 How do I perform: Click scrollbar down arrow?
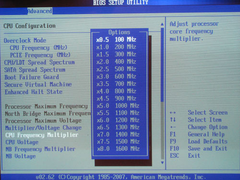pyautogui.click(x=162, y=163)
